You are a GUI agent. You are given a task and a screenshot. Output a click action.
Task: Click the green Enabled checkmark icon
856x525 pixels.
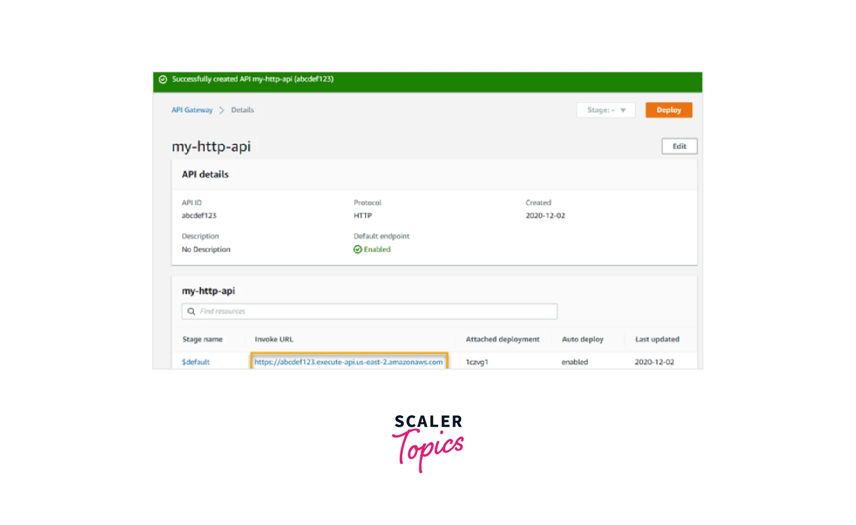358,250
